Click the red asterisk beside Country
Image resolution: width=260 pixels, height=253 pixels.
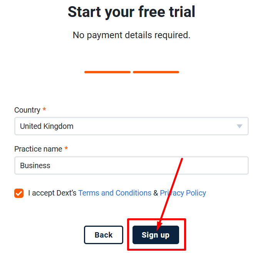[44, 110]
